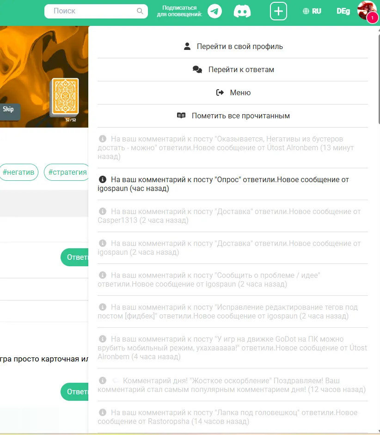The height and width of the screenshot is (435, 380).
Task: Click the lower Ответить button
Action: pos(75,392)
